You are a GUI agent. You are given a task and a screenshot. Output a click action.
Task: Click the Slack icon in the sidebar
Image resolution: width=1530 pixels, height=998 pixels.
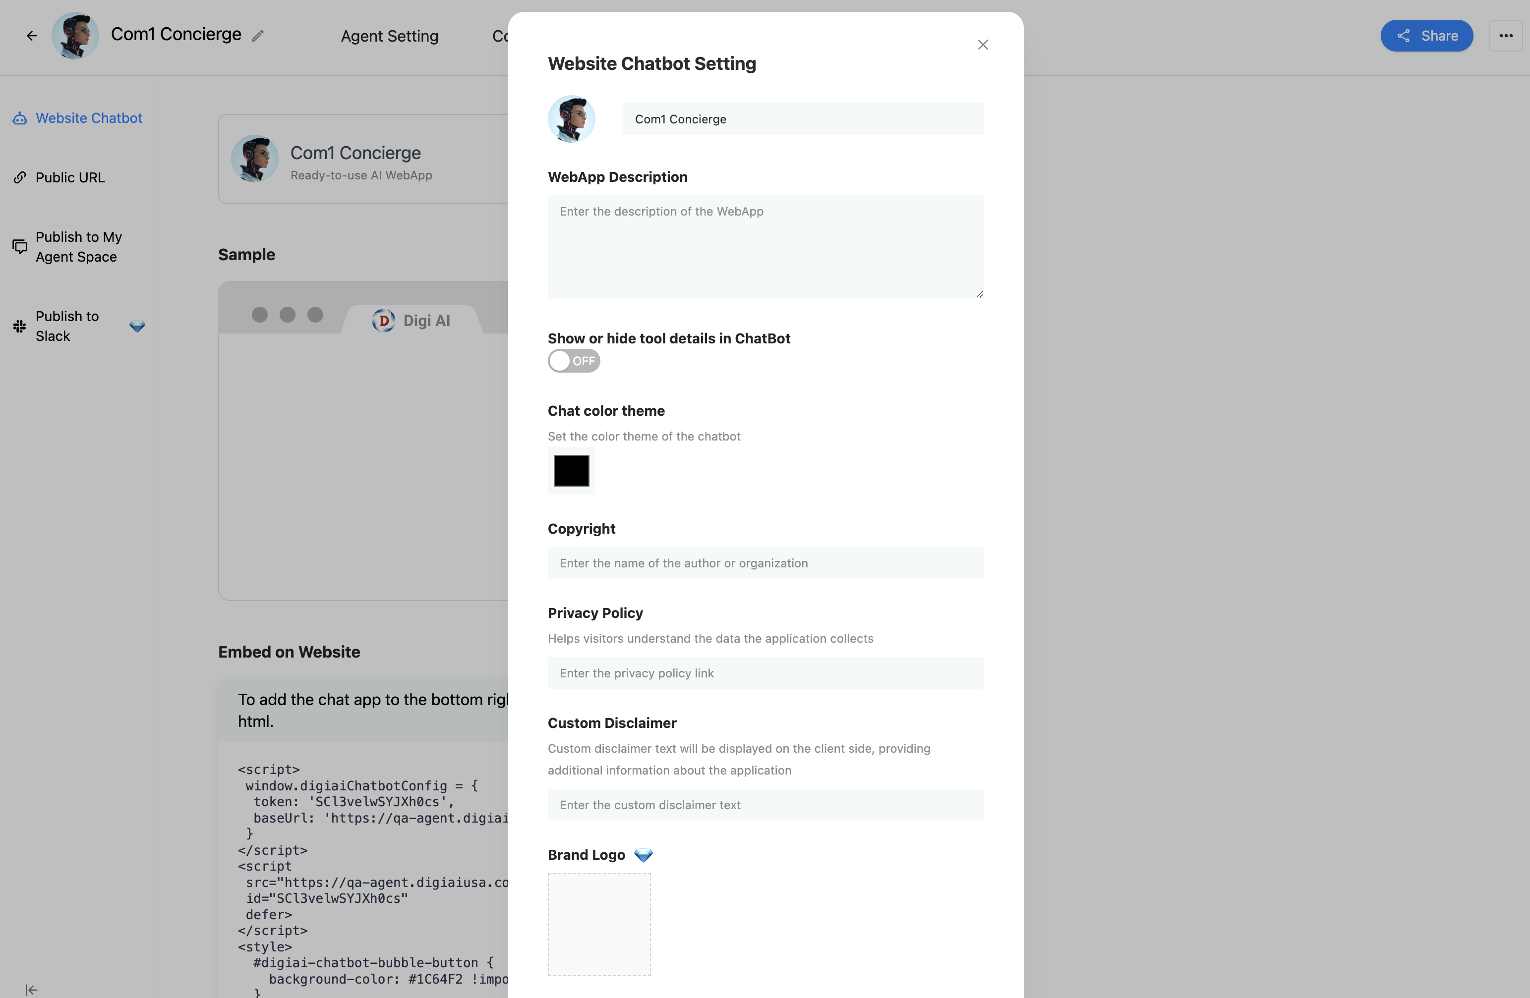coord(19,326)
